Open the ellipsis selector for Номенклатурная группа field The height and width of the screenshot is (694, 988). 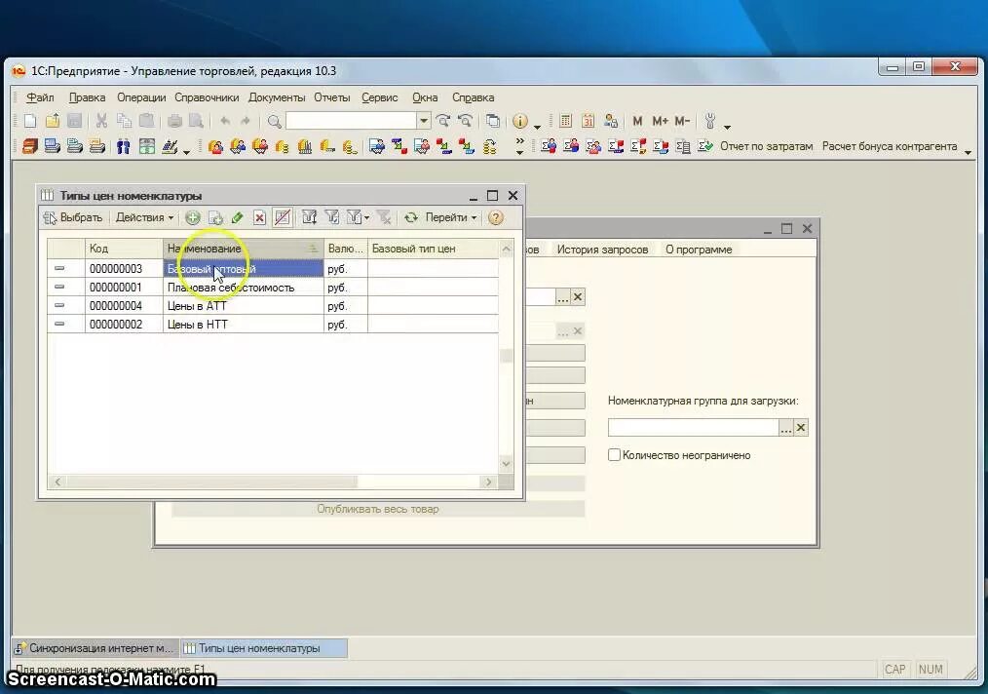coord(785,428)
